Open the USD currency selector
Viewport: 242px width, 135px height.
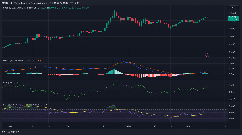click(234, 7)
